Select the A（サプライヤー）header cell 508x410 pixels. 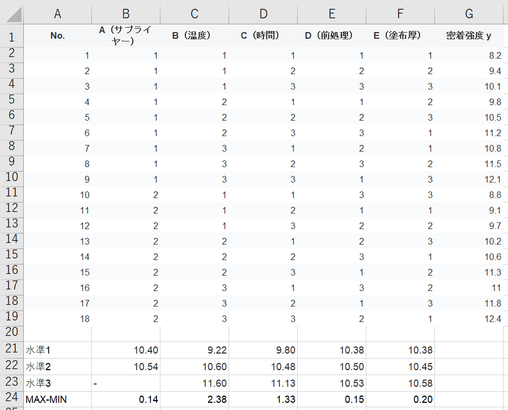point(126,36)
